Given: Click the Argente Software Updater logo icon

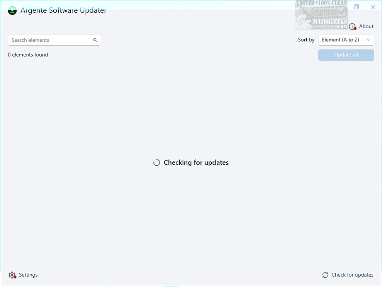Looking at the screenshot, I should pyautogui.click(x=12, y=10).
